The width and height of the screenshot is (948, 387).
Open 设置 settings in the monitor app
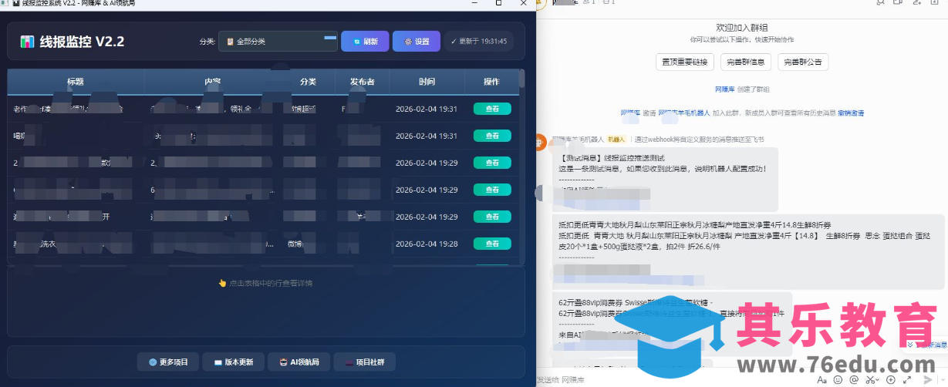(417, 41)
